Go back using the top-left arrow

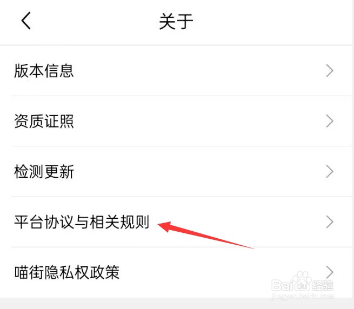coord(26,21)
